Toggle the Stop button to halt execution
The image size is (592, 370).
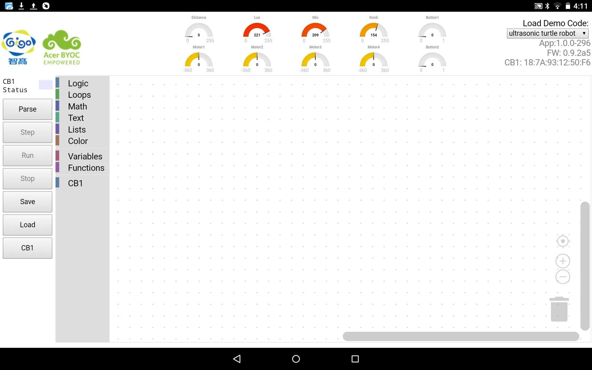click(27, 178)
